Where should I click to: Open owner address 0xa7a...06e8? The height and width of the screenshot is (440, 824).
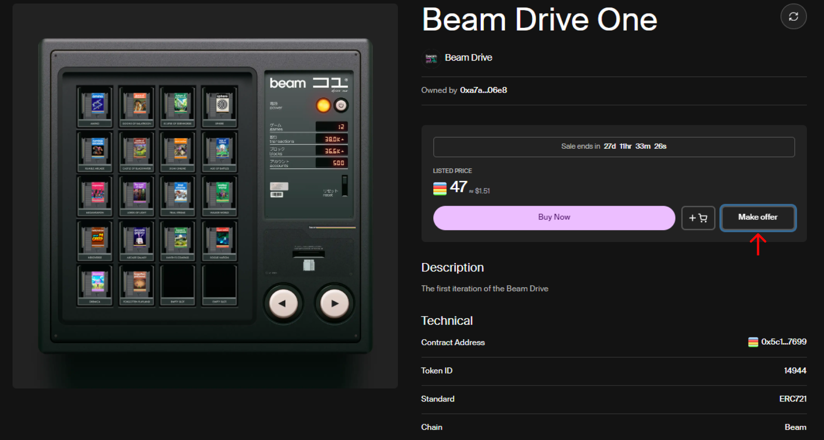coord(484,90)
